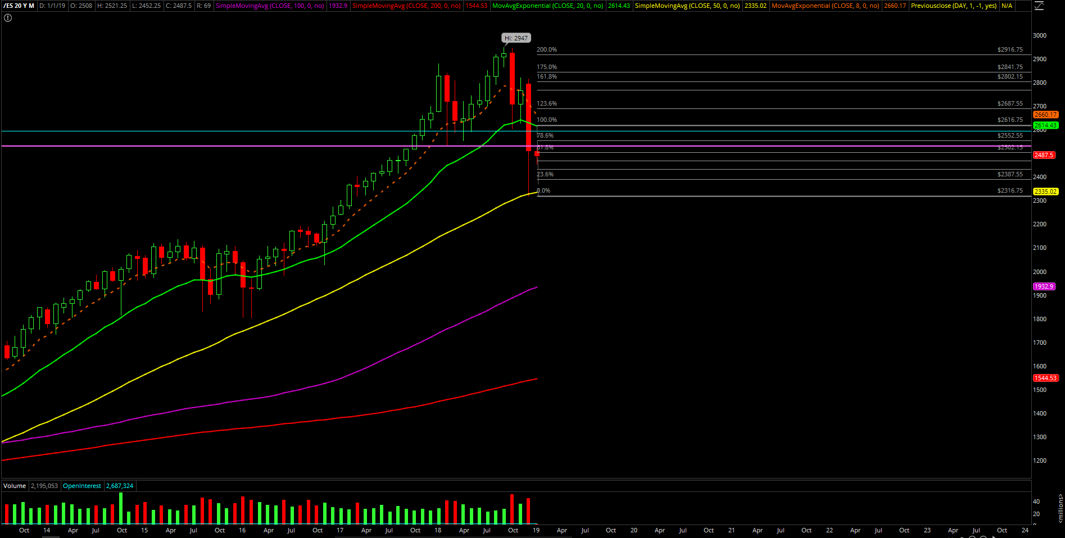
Task: Click the R: 69 range field
Action: point(204,6)
